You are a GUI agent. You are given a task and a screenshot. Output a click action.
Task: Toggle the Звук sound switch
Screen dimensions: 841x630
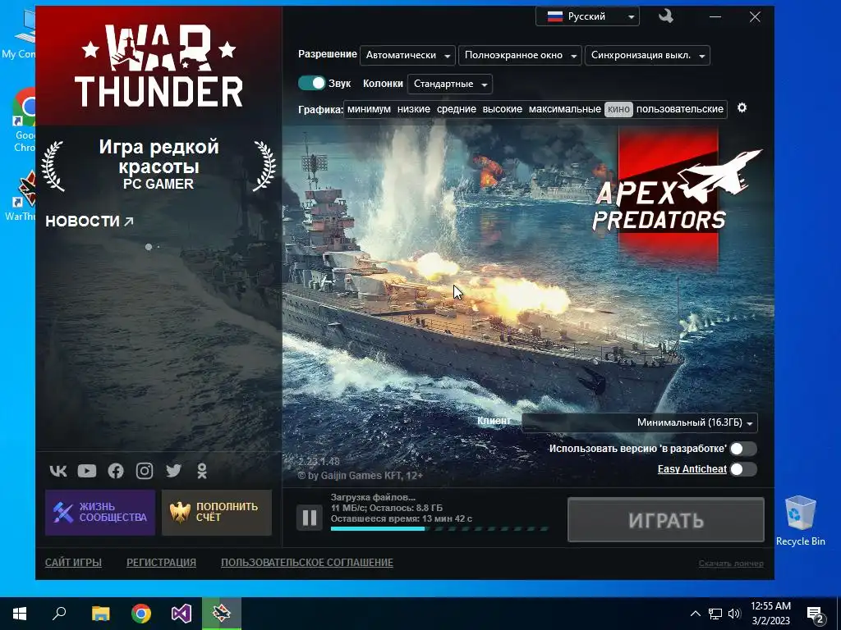311,83
